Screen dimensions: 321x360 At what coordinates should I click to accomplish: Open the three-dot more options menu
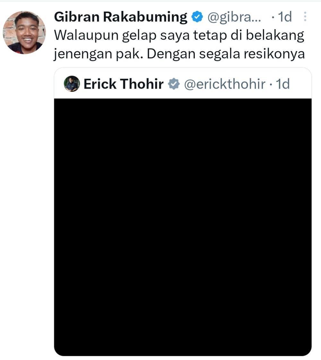coord(305,16)
